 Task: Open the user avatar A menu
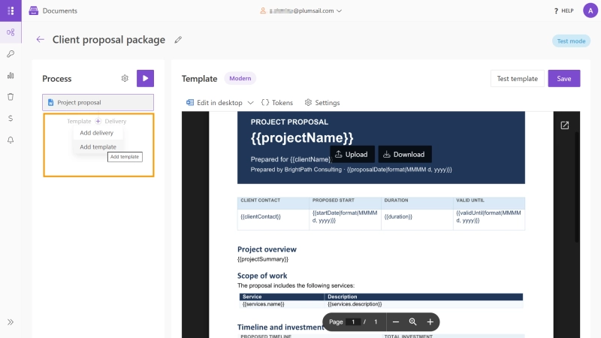590,11
